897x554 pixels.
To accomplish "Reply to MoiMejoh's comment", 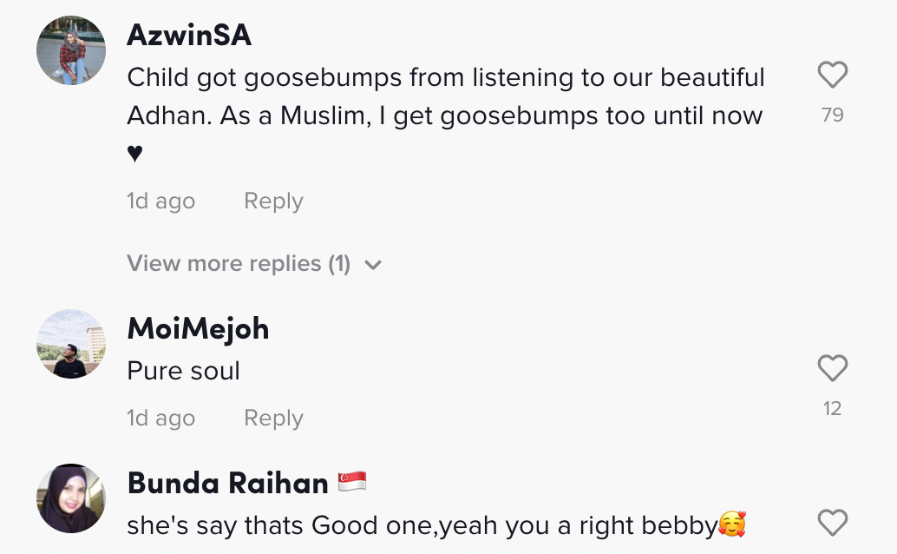I will [x=273, y=419].
